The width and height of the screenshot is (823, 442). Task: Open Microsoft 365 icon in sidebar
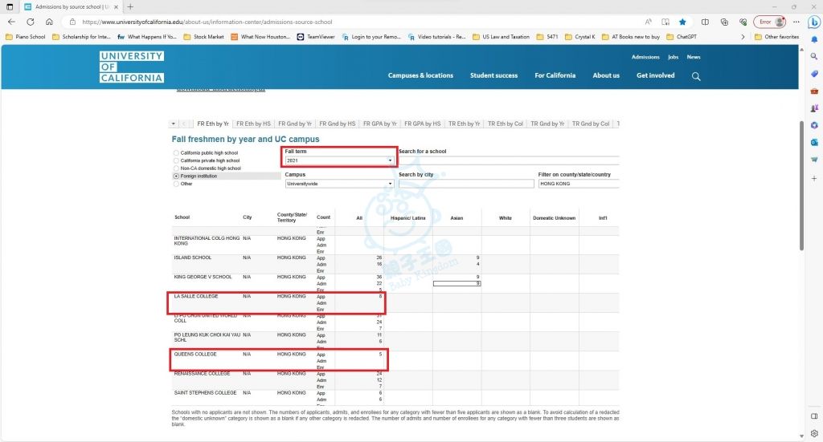[x=814, y=125]
